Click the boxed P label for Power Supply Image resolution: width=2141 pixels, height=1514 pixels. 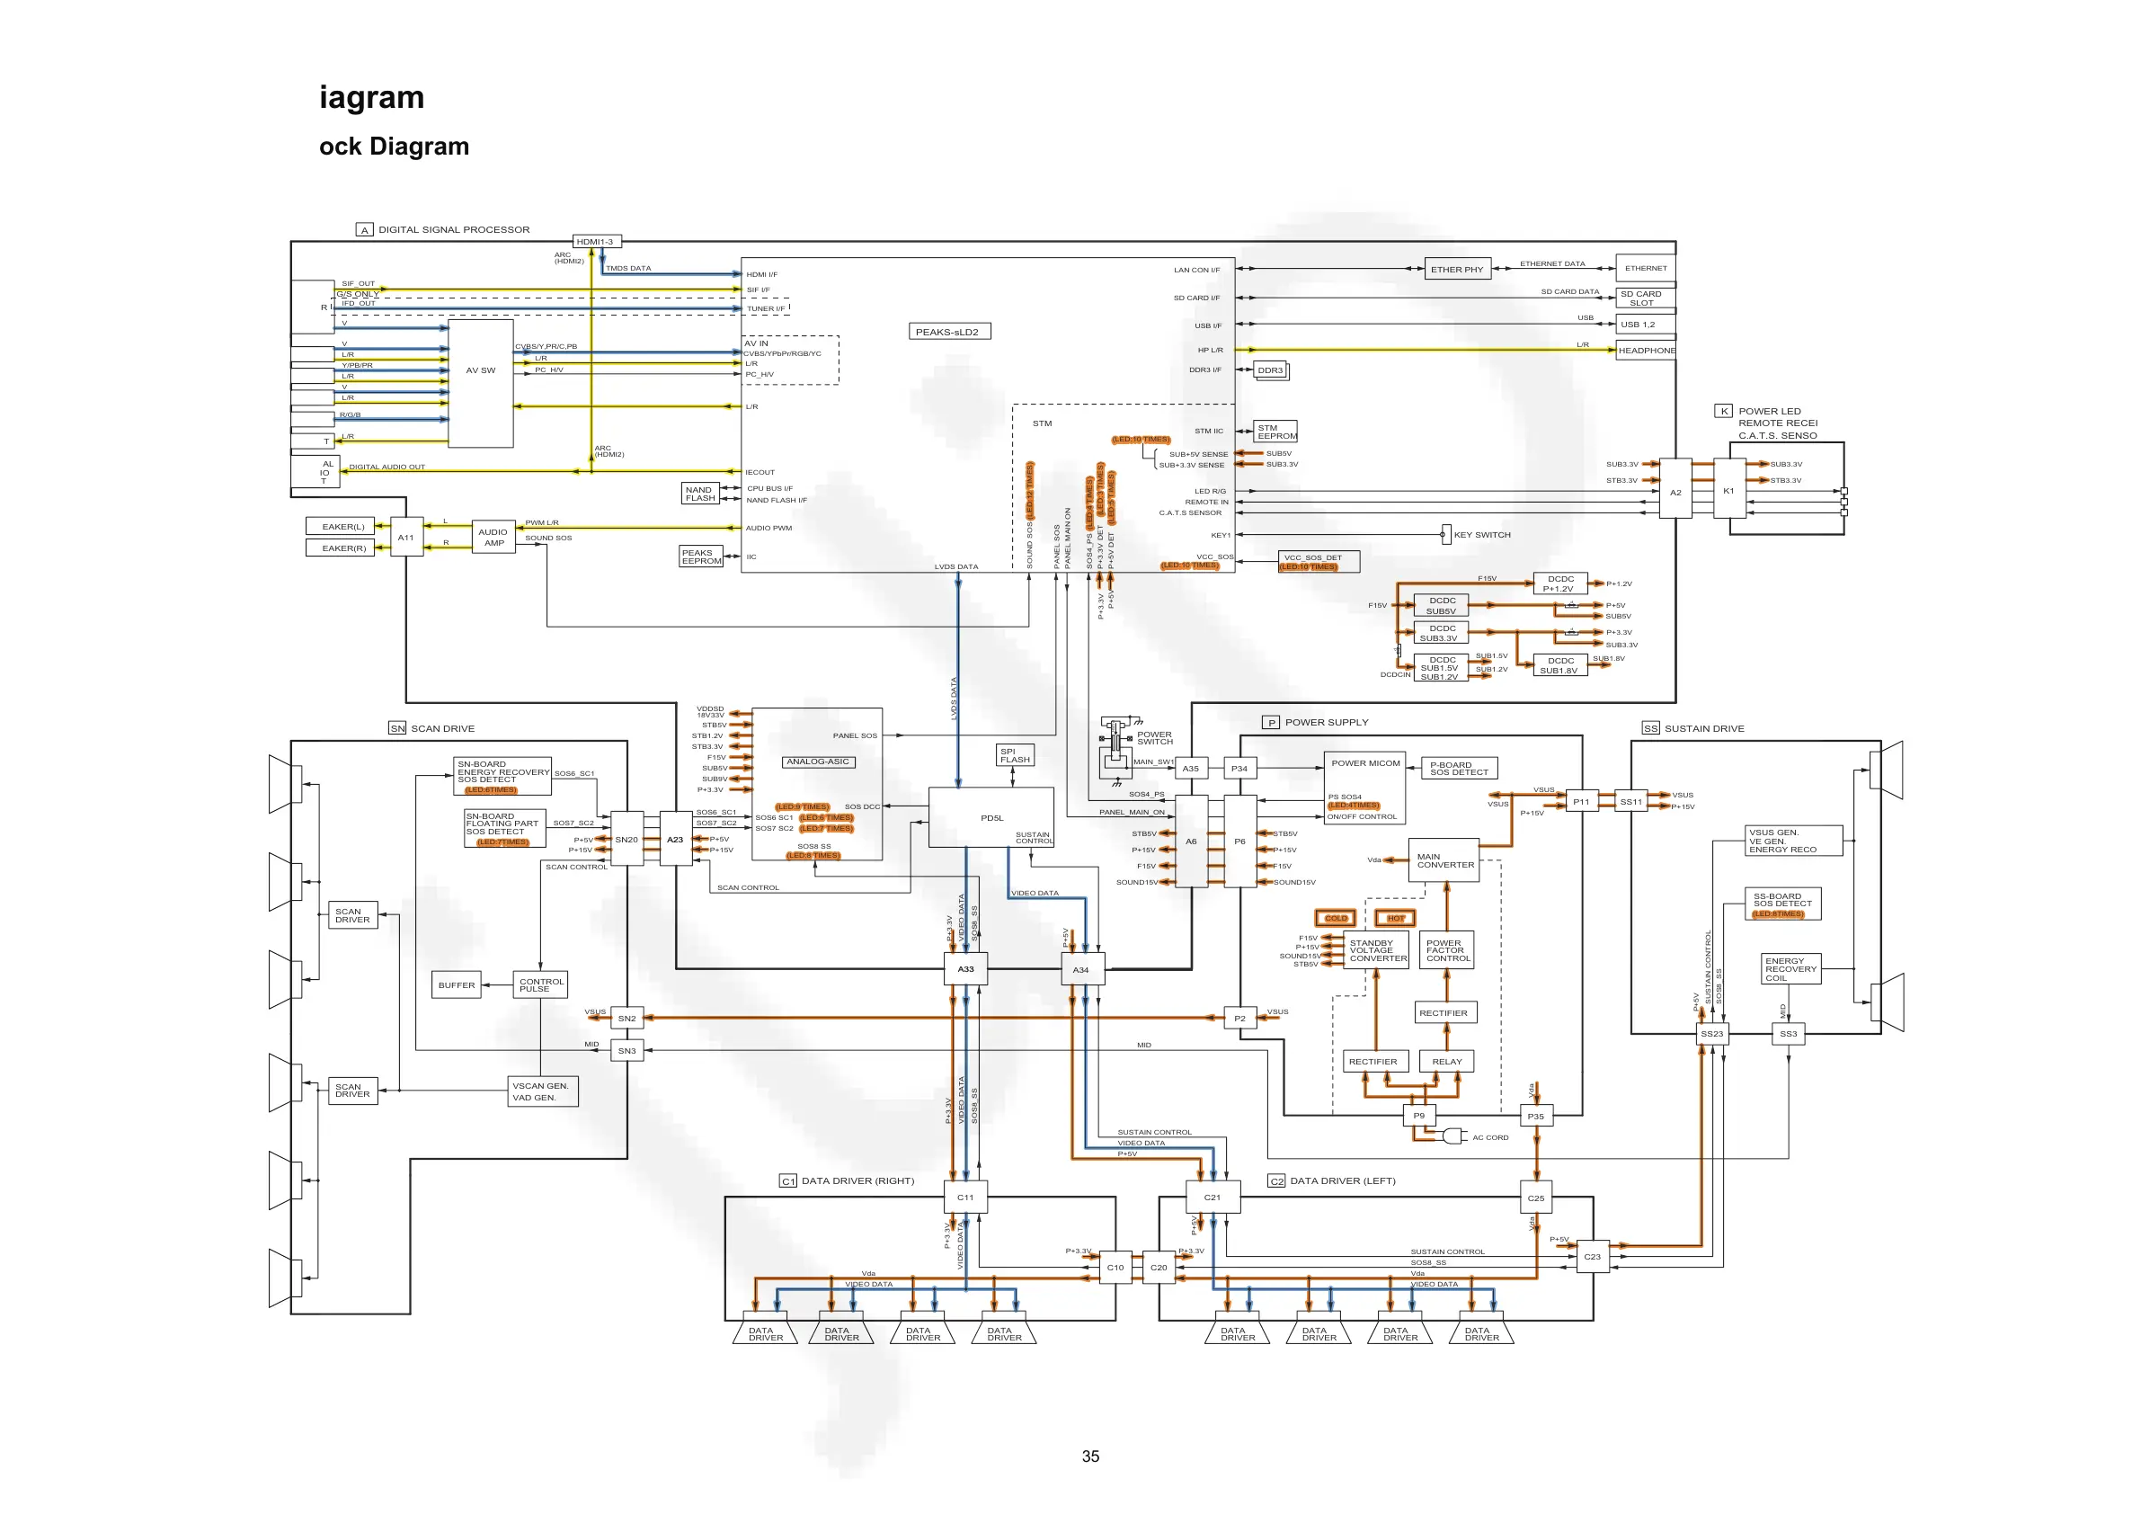click(x=1271, y=722)
